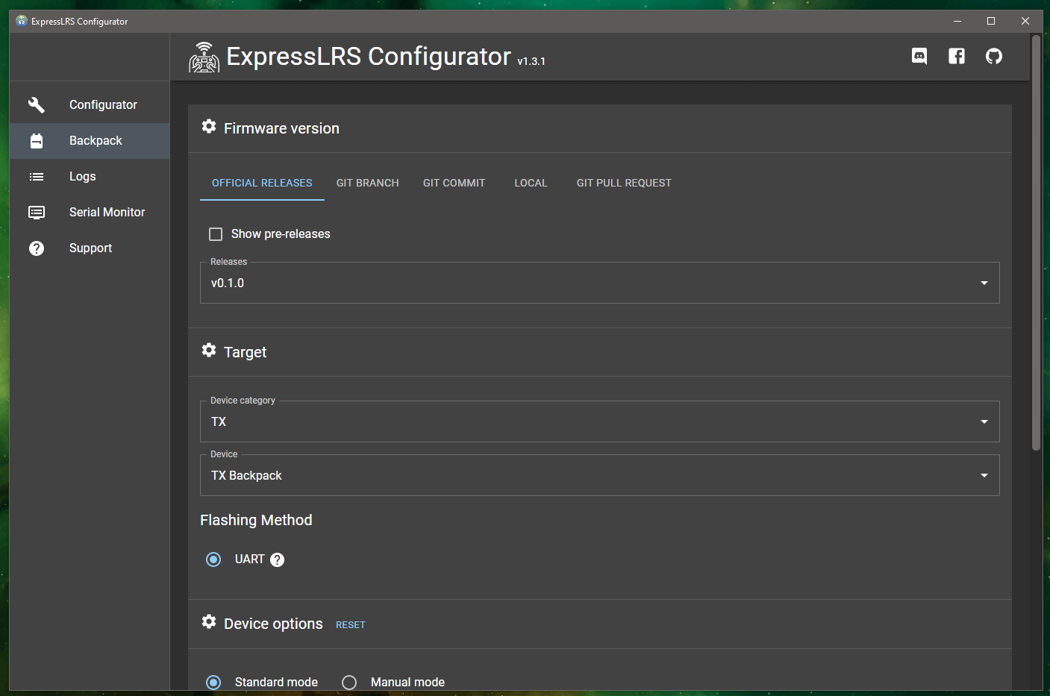
Task: Open the Releases dropdown showing v0.1.0
Action: 599,283
